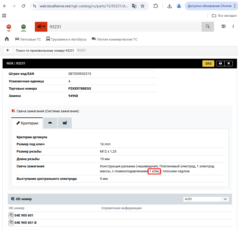Go to the home page icon
Image resolution: width=238 pixels, height=230 pixels.
[x=7, y=39]
